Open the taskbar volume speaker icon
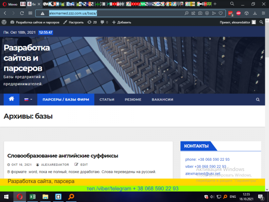Screen dimensions: 269x202 tap(212, 197)
